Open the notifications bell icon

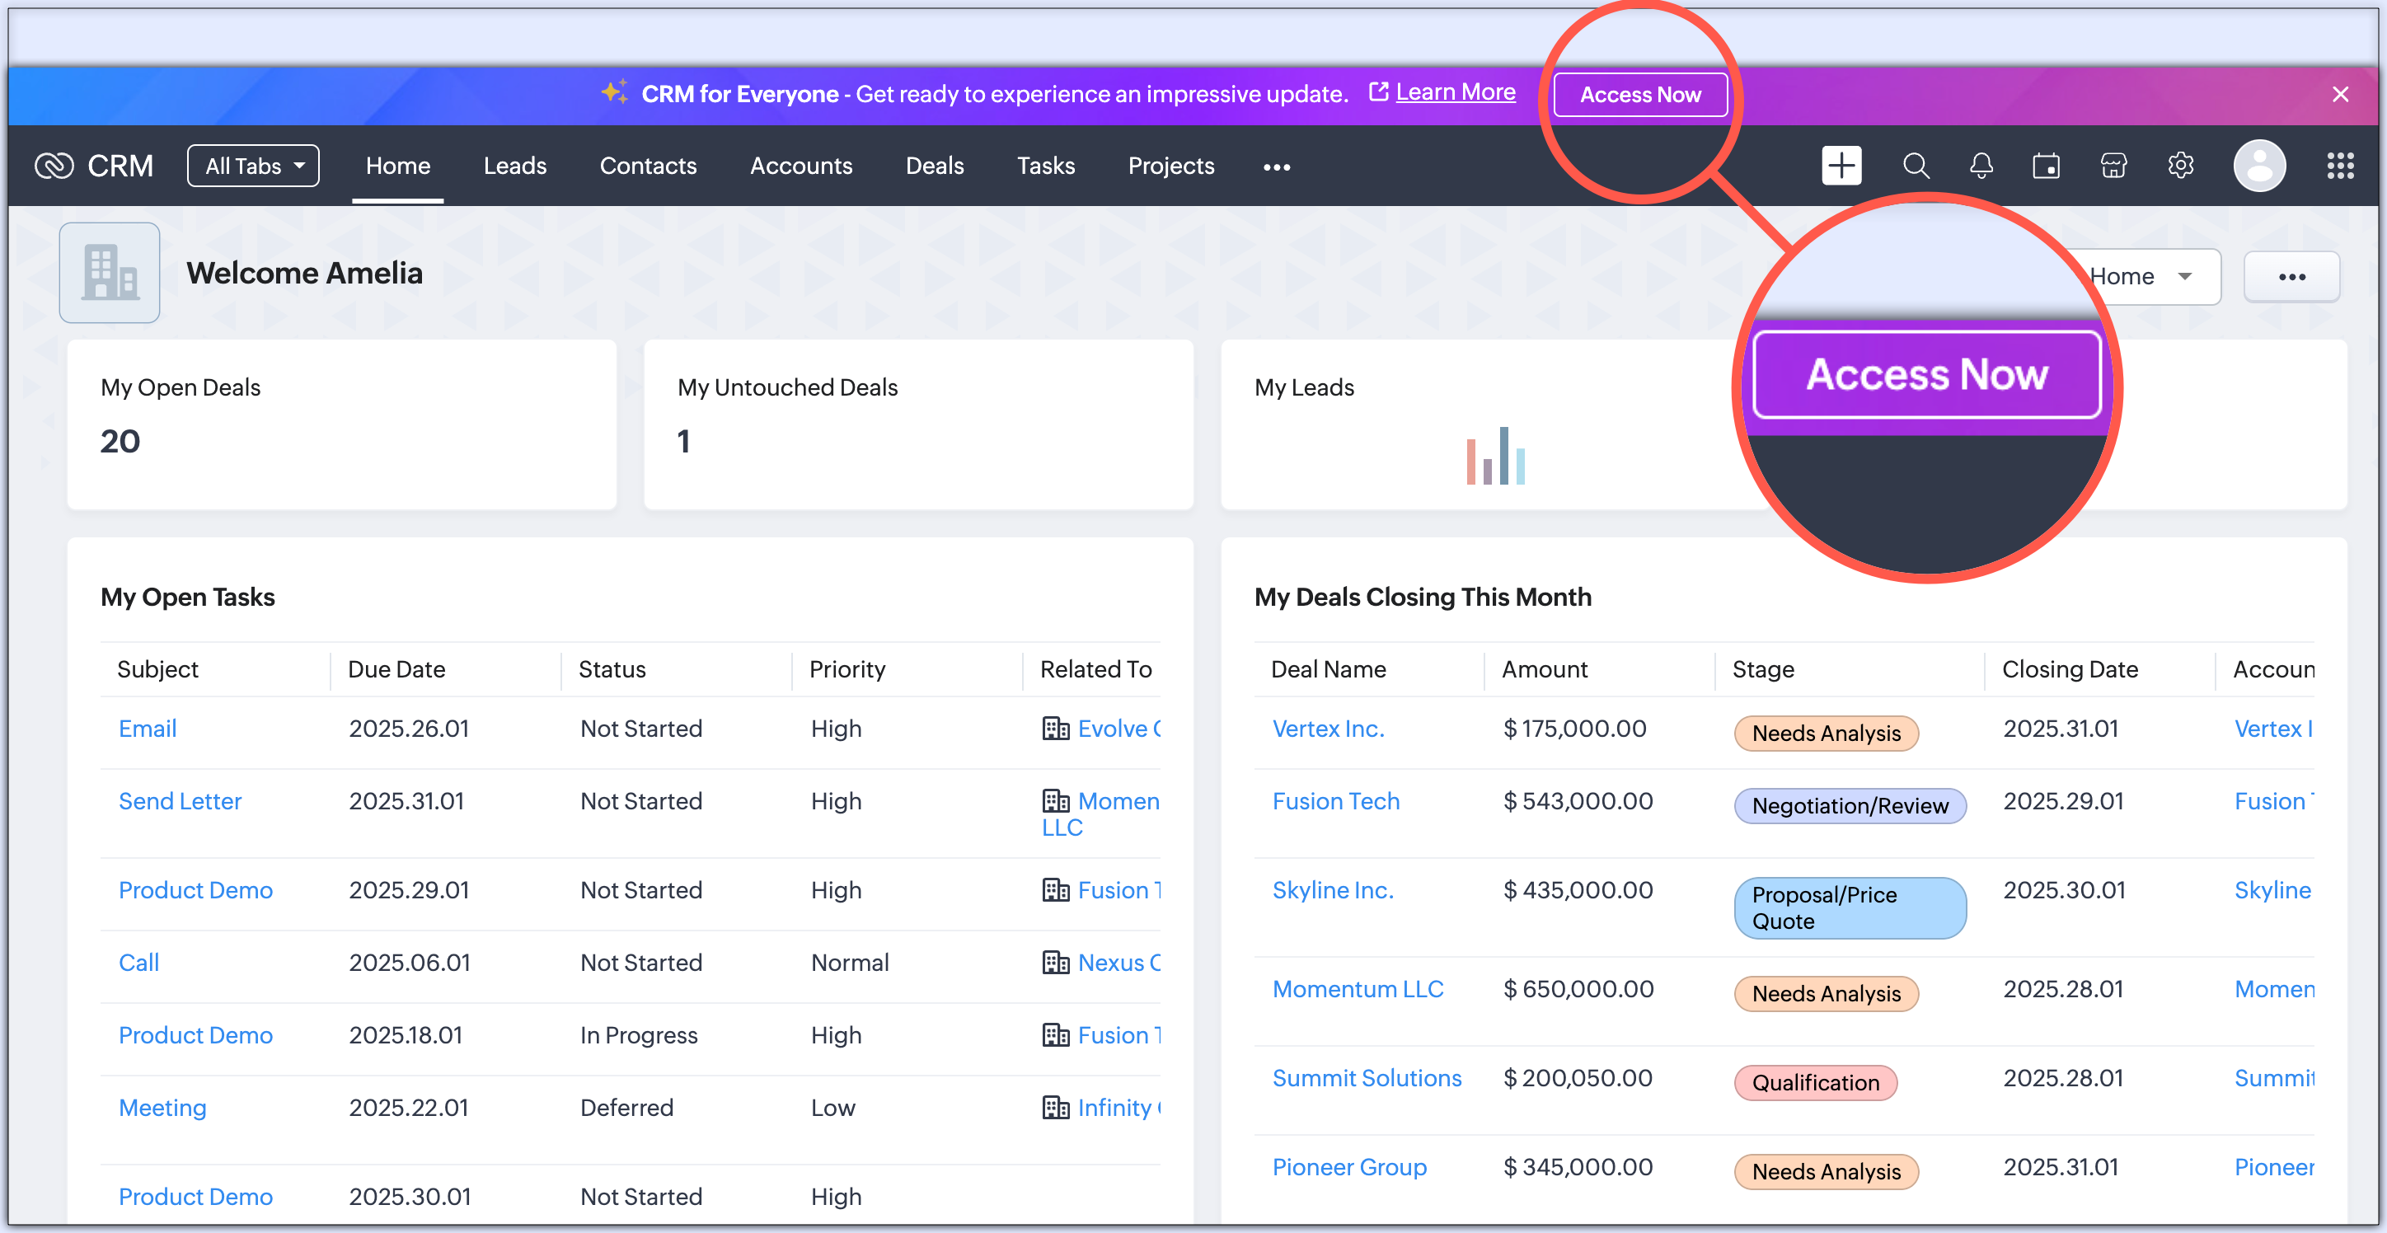pyautogui.click(x=1981, y=166)
